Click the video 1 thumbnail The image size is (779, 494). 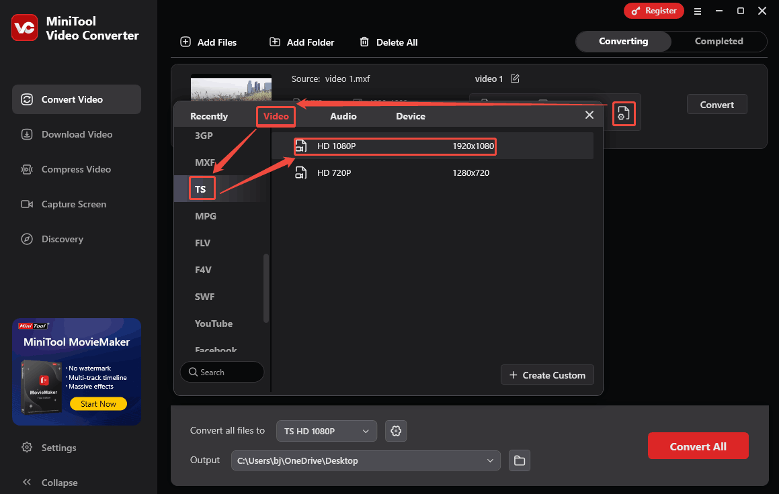click(231, 87)
